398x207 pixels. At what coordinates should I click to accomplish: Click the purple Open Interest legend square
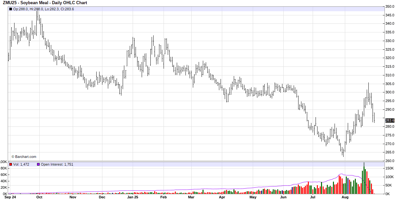tap(38, 164)
